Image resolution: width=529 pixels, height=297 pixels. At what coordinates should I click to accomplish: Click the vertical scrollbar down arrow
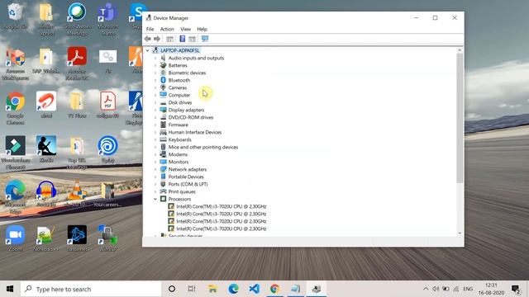tap(460, 233)
